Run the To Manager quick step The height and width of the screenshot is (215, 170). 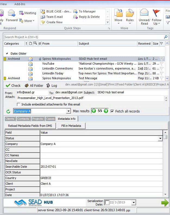(x=84, y=11)
